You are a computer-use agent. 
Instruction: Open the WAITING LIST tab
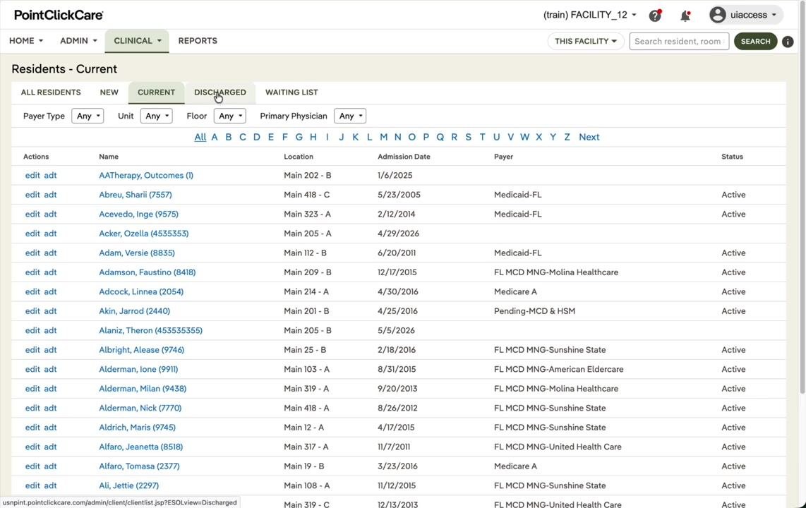point(291,92)
